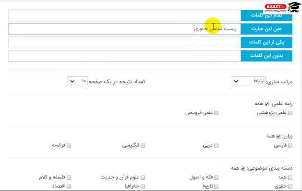302x191 pixels.
Task: Check the تاریخ subject checkbox
Action: tap(216, 186)
